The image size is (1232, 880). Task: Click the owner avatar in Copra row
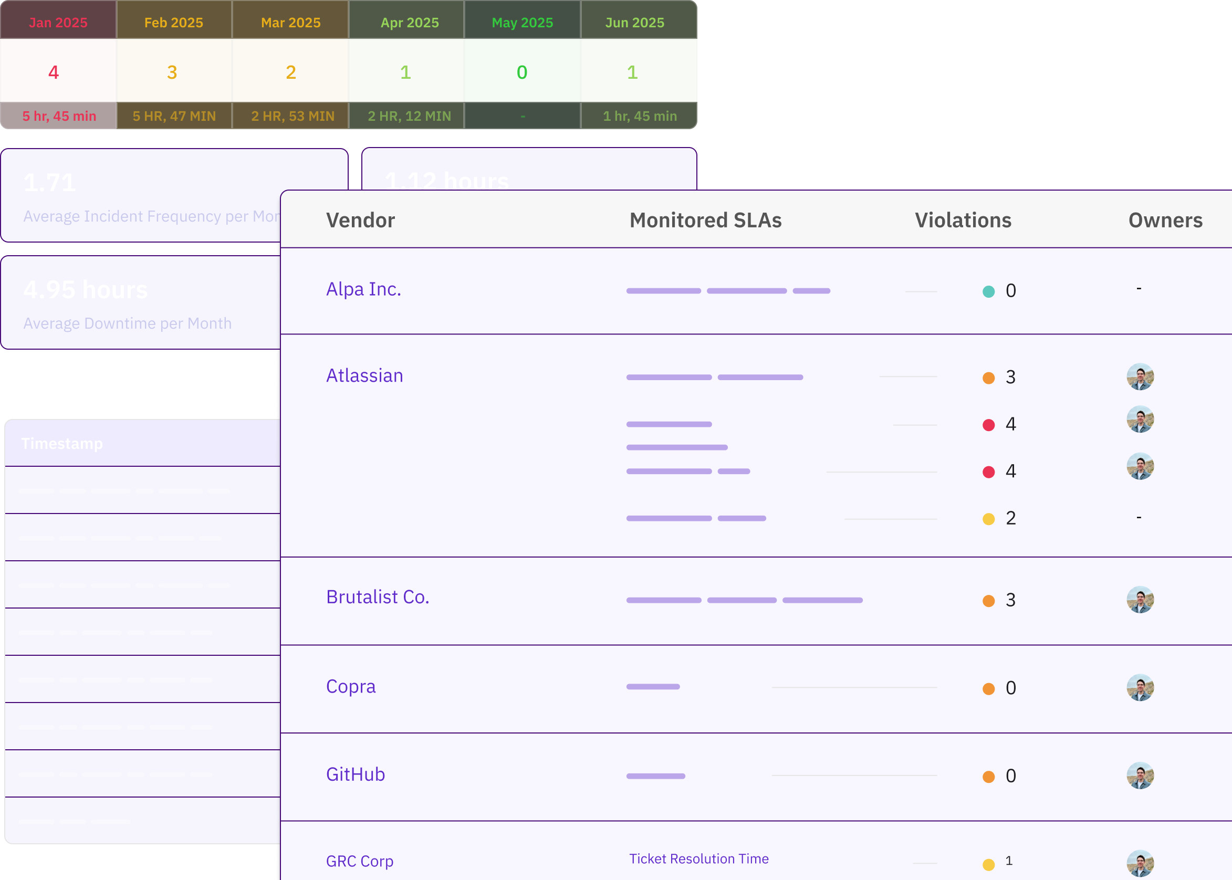[x=1140, y=688]
